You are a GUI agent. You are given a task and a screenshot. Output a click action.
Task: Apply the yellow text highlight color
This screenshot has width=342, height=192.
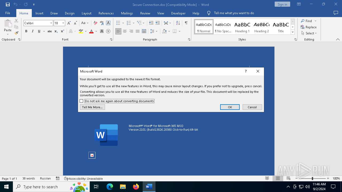pos(81,31)
